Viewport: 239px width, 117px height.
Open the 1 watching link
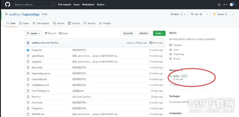click(177, 54)
